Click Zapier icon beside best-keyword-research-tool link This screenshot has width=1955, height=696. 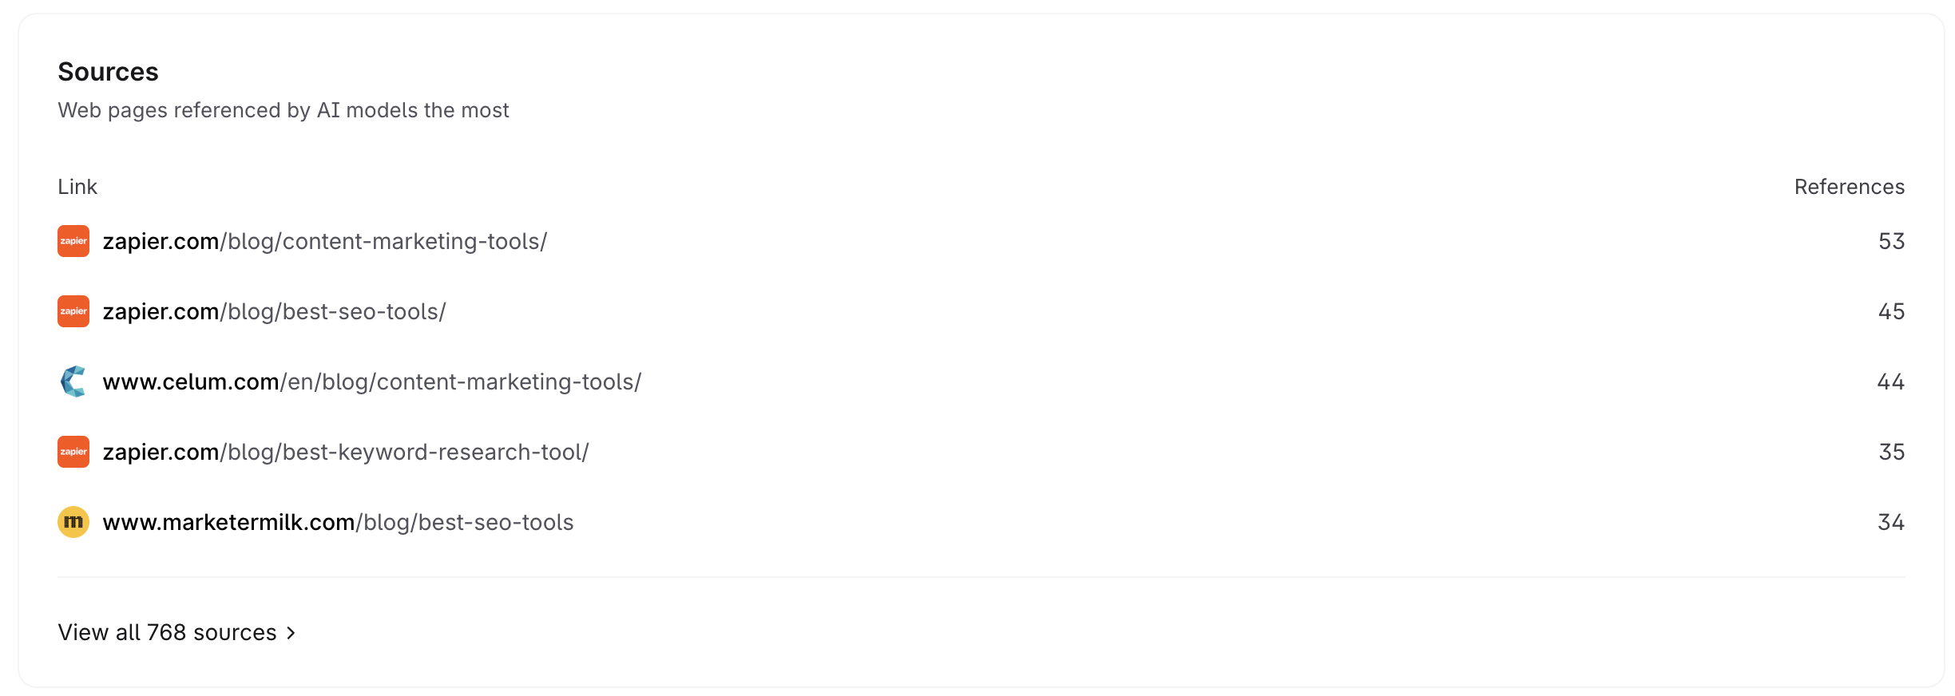[x=73, y=452]
